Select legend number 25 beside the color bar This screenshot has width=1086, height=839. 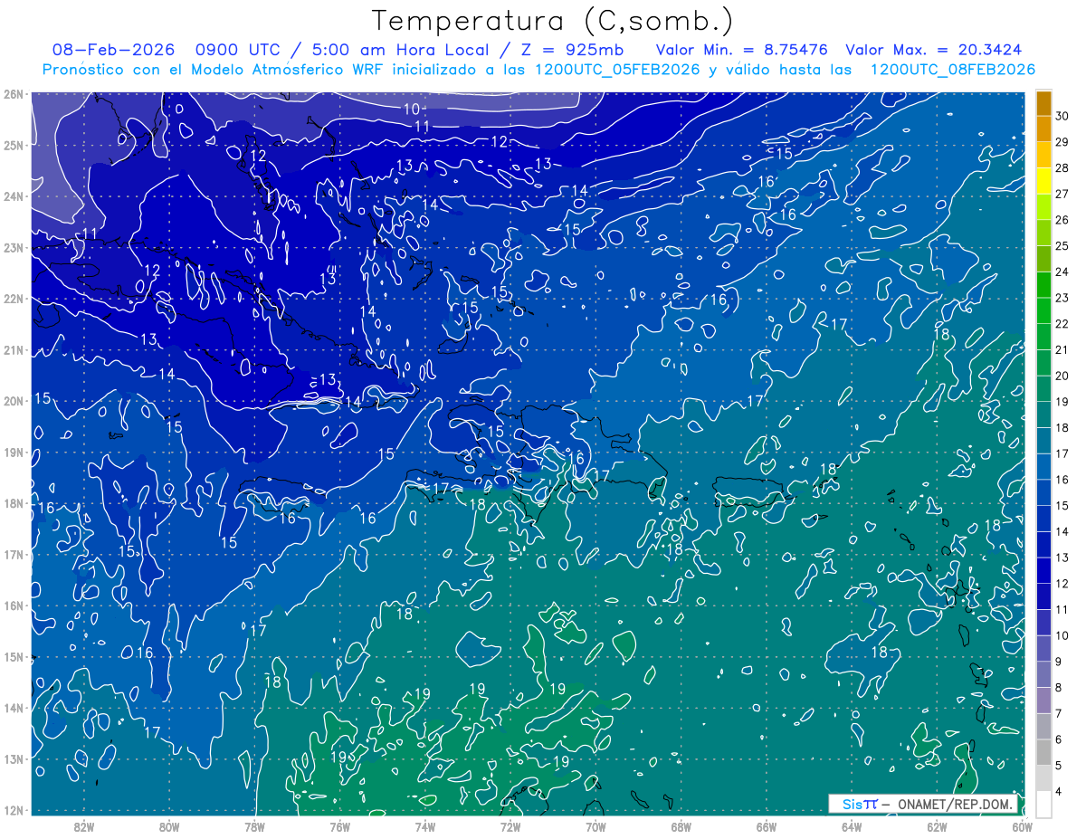(x=1062, y=246)
